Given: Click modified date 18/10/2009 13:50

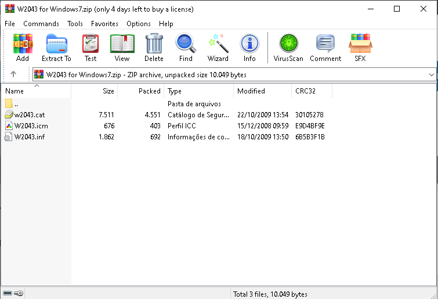Looking at the screenshot, I should coord(263,137).
